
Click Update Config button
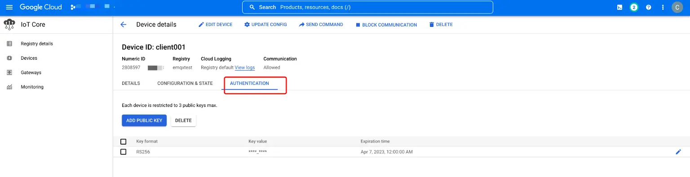(x=265, y=24)
